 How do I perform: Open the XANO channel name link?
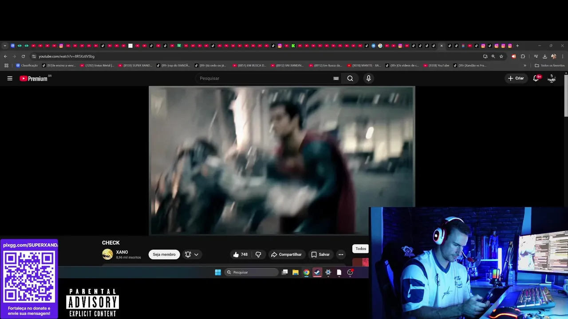[x=122, y=252]
